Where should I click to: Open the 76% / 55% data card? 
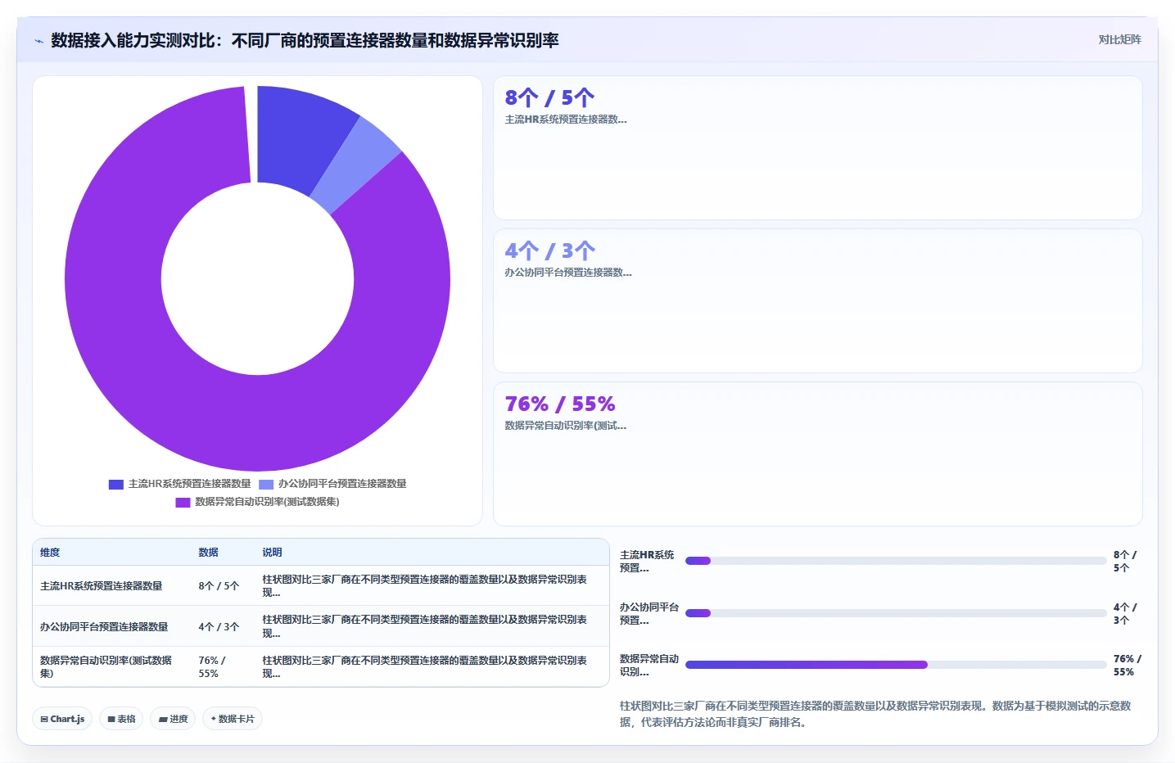pyautogui.click(x=817, y=454)
